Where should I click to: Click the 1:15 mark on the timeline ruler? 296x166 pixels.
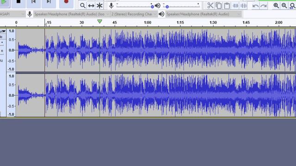(180, 23)
